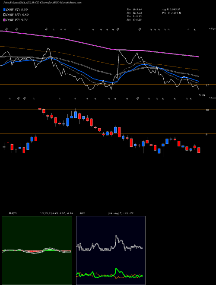Click the magenta DOW PT legend swatch
Screen dimensions: 216x285
pos(4,20)
